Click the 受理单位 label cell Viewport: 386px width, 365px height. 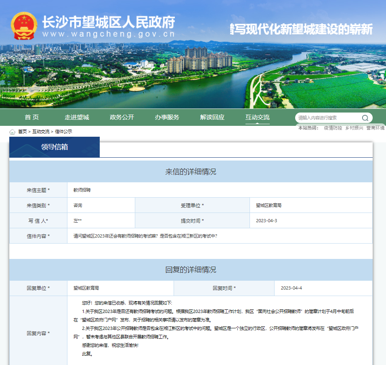click(192, 205)
